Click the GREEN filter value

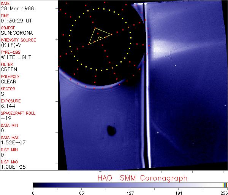pyautogui.click(x=9, y=70)
